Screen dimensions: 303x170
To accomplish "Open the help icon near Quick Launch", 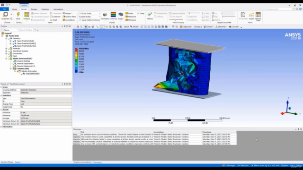I will 301,9.
